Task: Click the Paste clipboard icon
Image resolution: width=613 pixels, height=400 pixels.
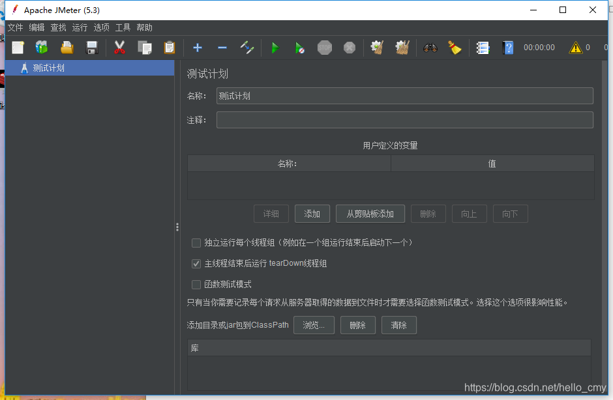Action: coord(170,48)
